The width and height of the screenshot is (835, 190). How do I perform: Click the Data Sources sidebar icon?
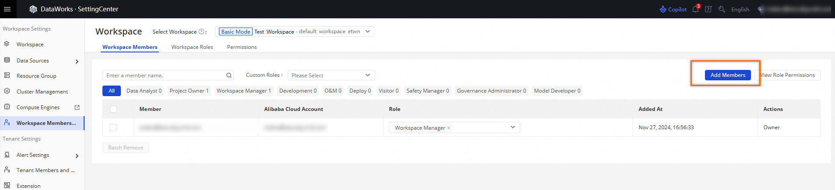click(x=7, y=60)
